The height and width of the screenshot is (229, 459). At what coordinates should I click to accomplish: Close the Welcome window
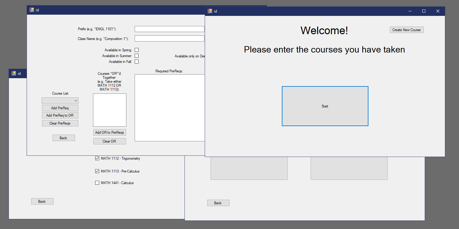438,11
